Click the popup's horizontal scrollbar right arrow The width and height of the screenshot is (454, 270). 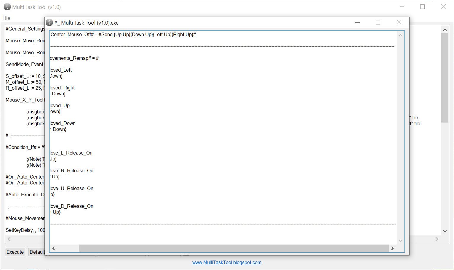[x=393, y=248]
